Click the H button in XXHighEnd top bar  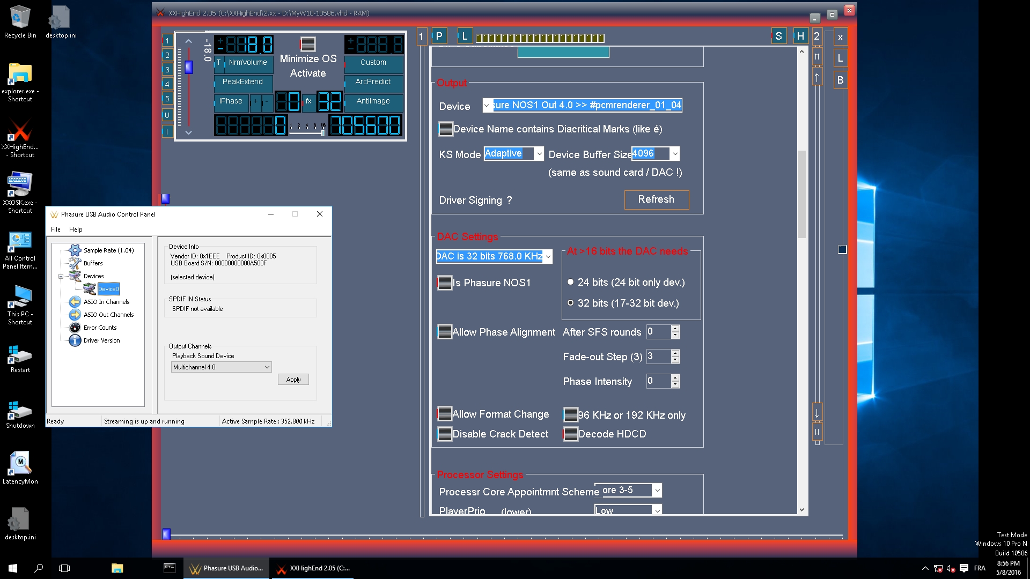pyautogui.click(x=800, y=36)
